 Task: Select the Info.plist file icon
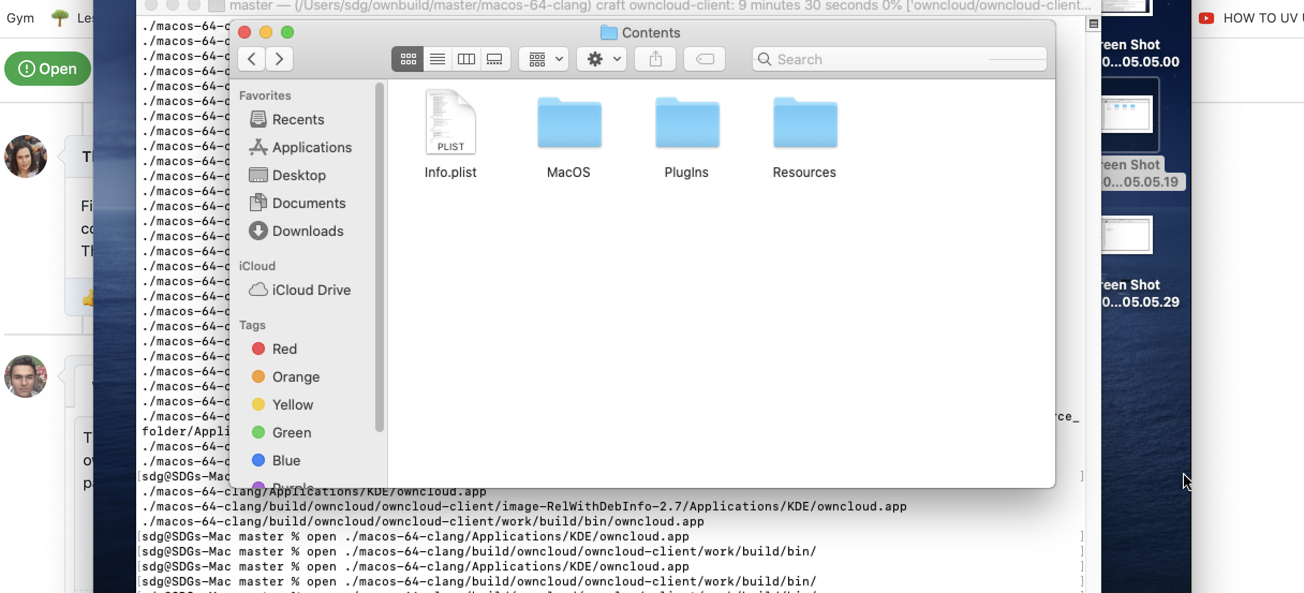(450, 122)
